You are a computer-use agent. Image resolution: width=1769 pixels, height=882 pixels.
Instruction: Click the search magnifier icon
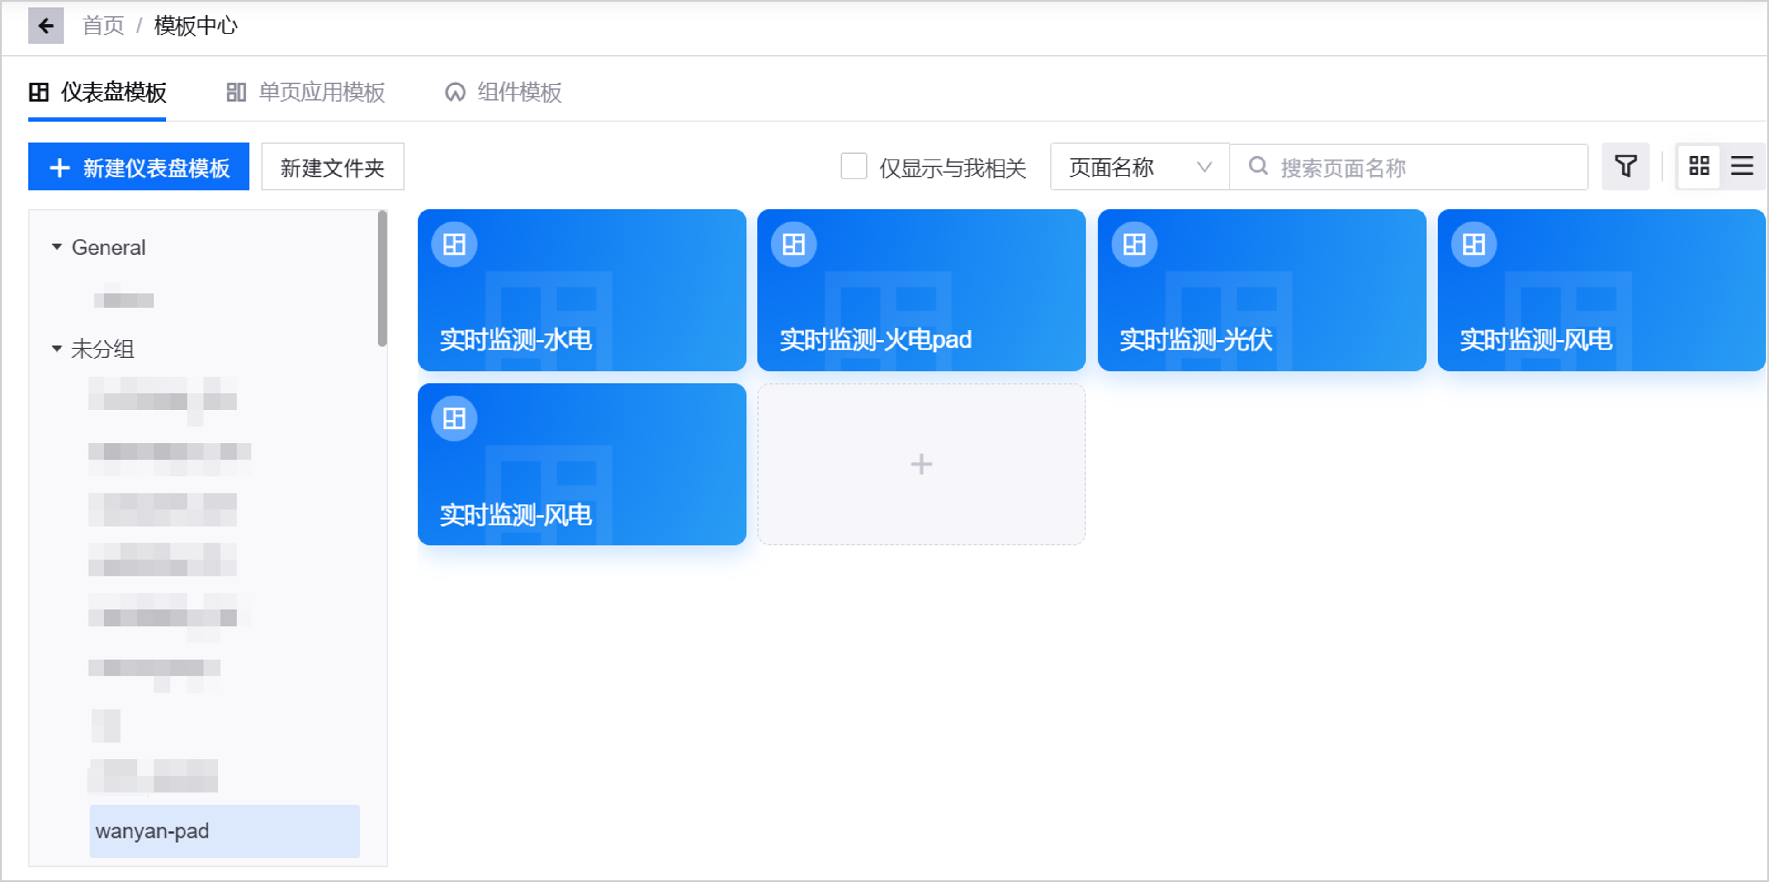point(1258,166)
